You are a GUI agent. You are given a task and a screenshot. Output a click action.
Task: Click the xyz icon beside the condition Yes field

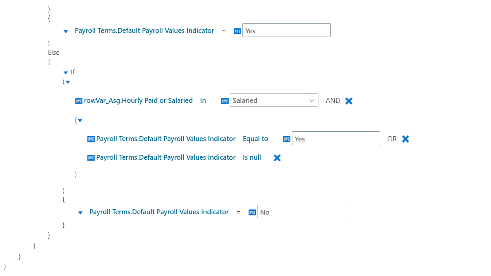tap(287, 139)
